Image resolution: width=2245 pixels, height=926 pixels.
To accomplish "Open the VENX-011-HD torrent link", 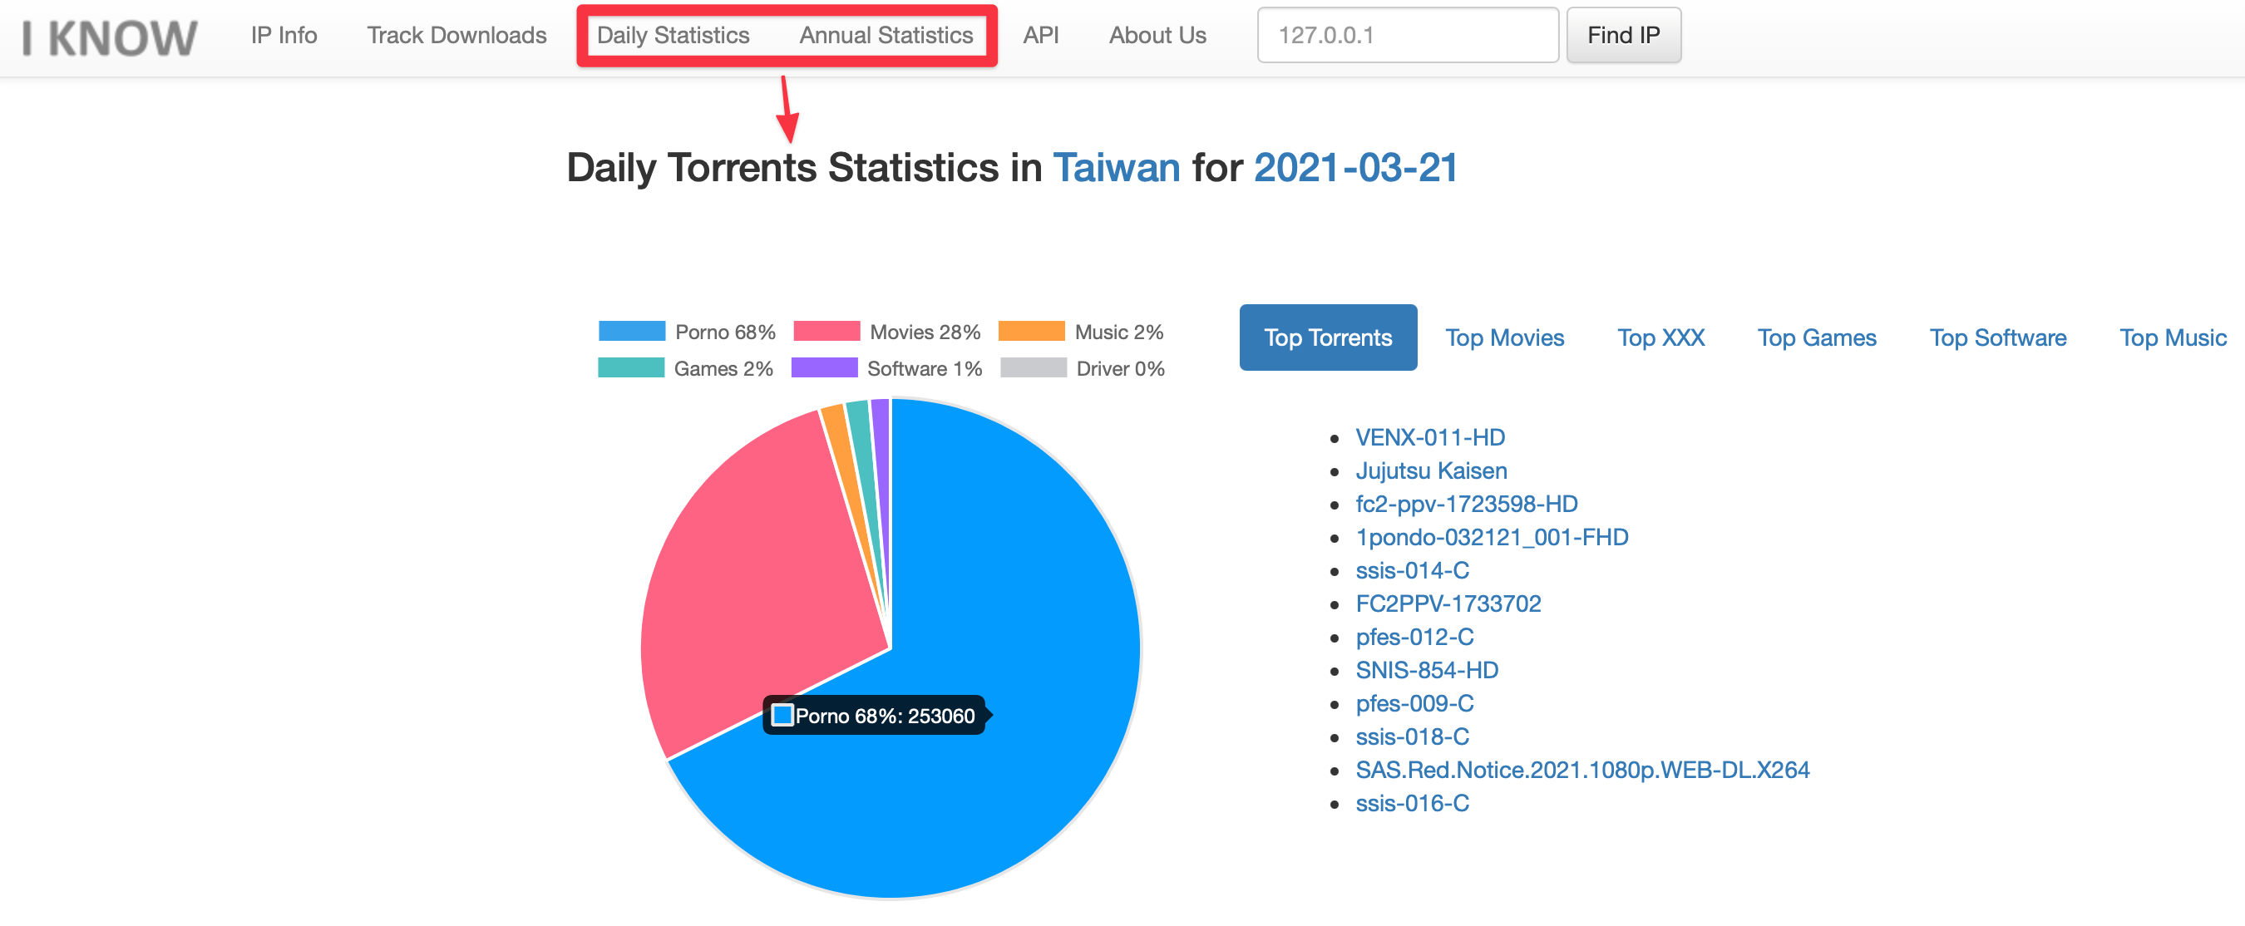I will pos(1429,436).
